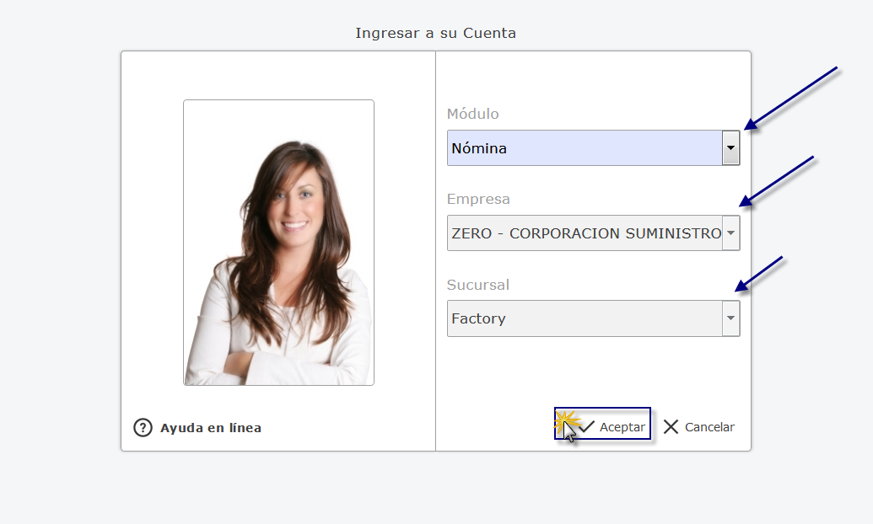The height and width of the screenshot is (524, 873).
Task: Click the Sucursal field label
Action: coord(478,285)
